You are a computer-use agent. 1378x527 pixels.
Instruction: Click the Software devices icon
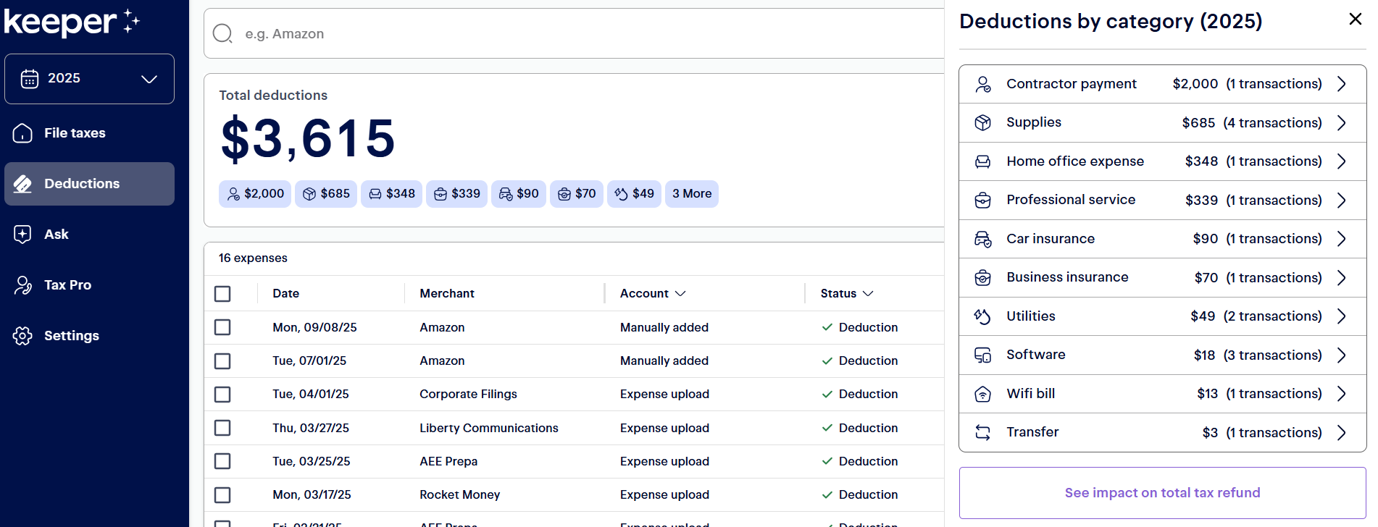point(982,355)
